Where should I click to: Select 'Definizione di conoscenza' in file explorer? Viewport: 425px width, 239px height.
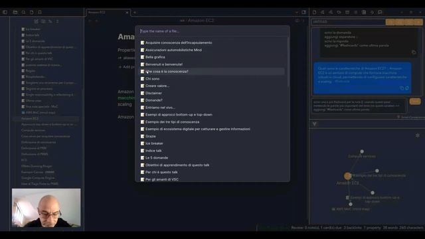(x=39, y=142)
